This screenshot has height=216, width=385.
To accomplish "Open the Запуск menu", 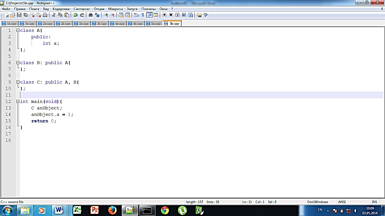I will [132, 9].
